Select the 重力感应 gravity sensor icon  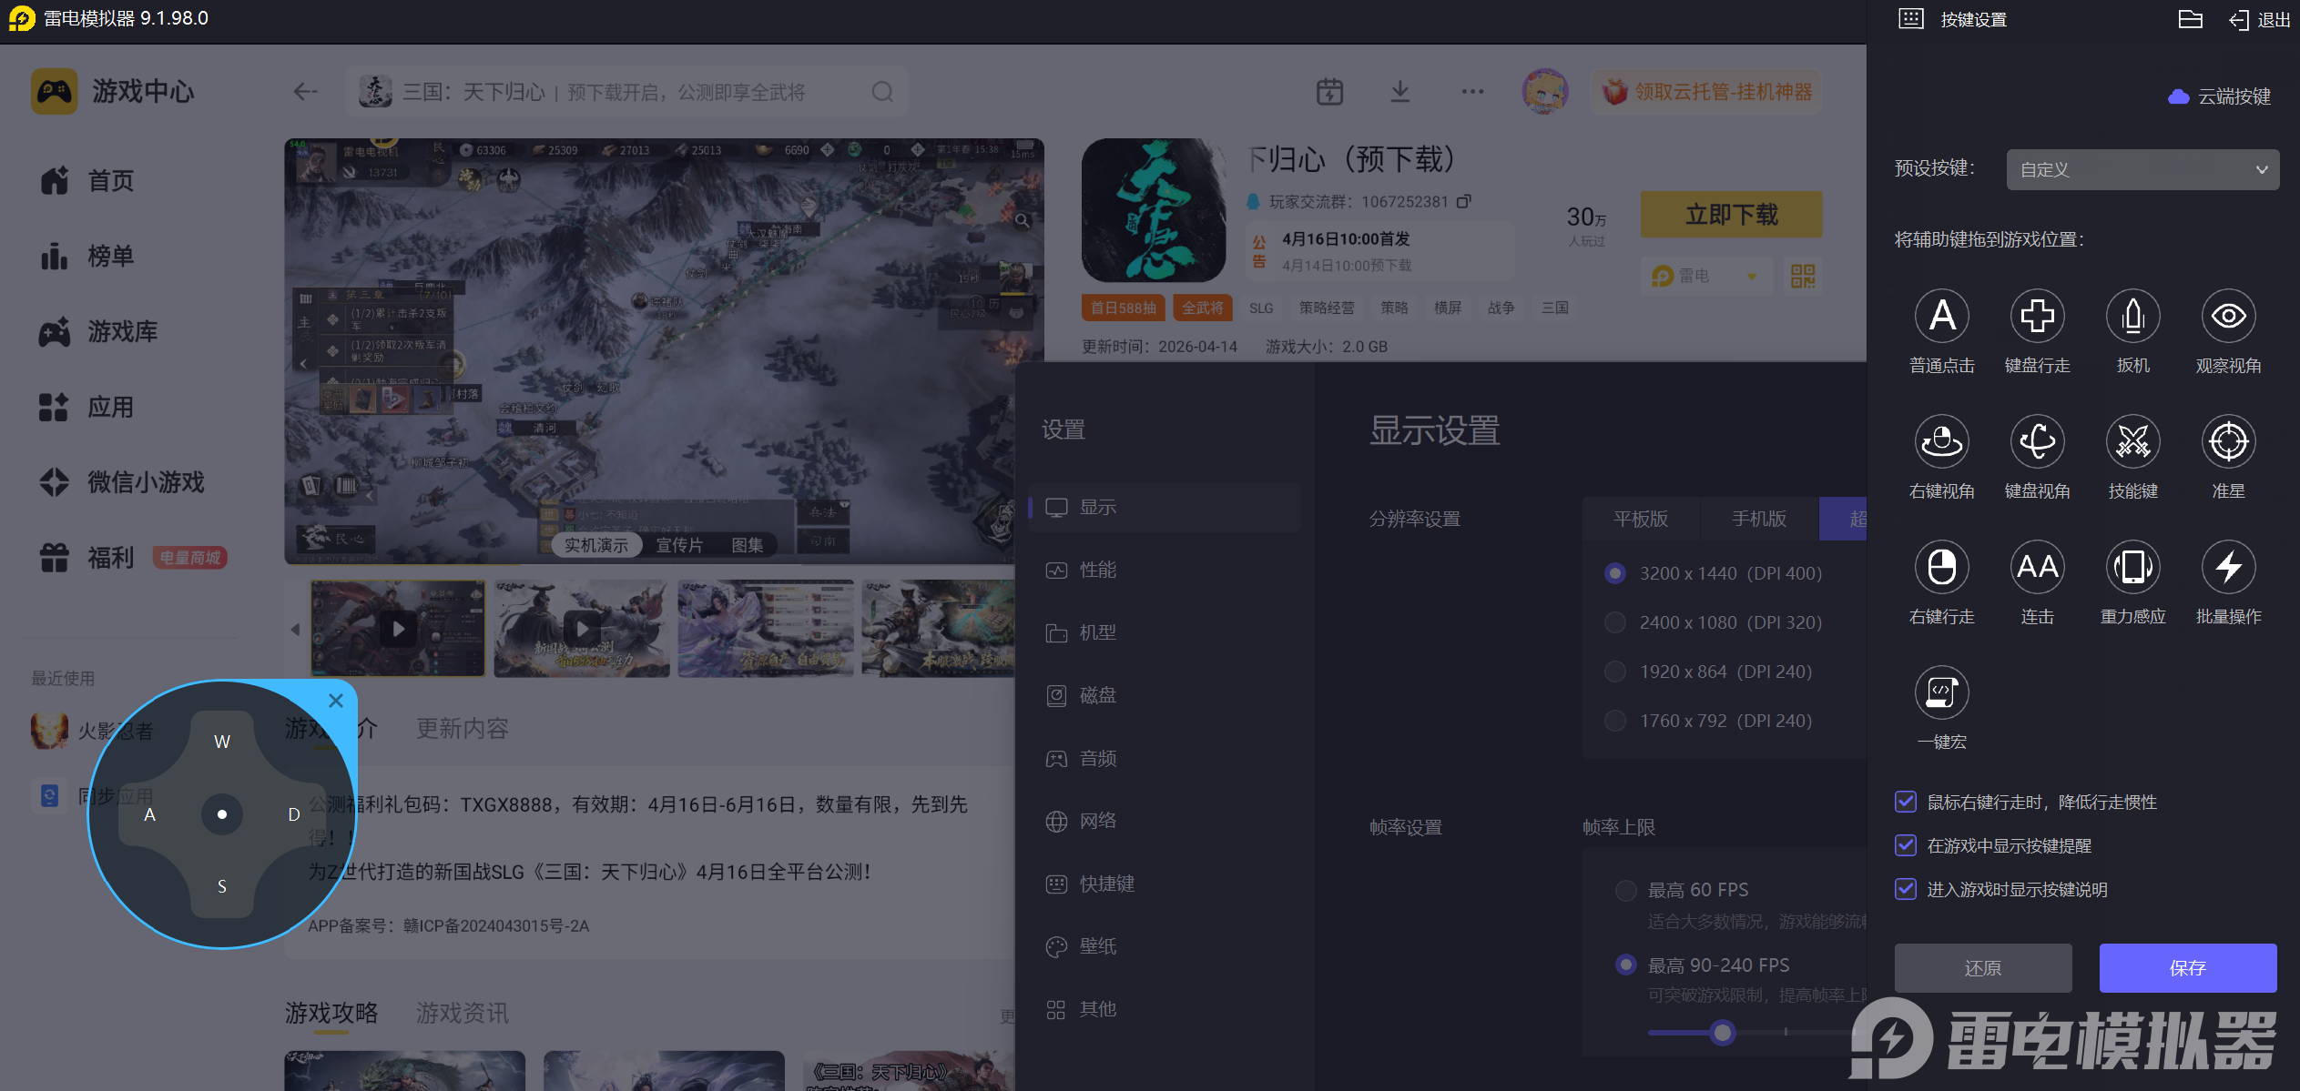2132,568
